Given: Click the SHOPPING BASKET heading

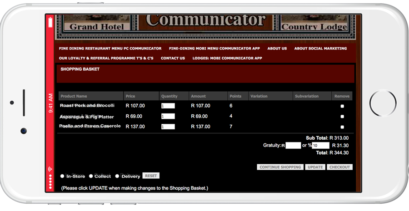Looking at the screenshot, I should pyautogui.click(x=80, y=69).
